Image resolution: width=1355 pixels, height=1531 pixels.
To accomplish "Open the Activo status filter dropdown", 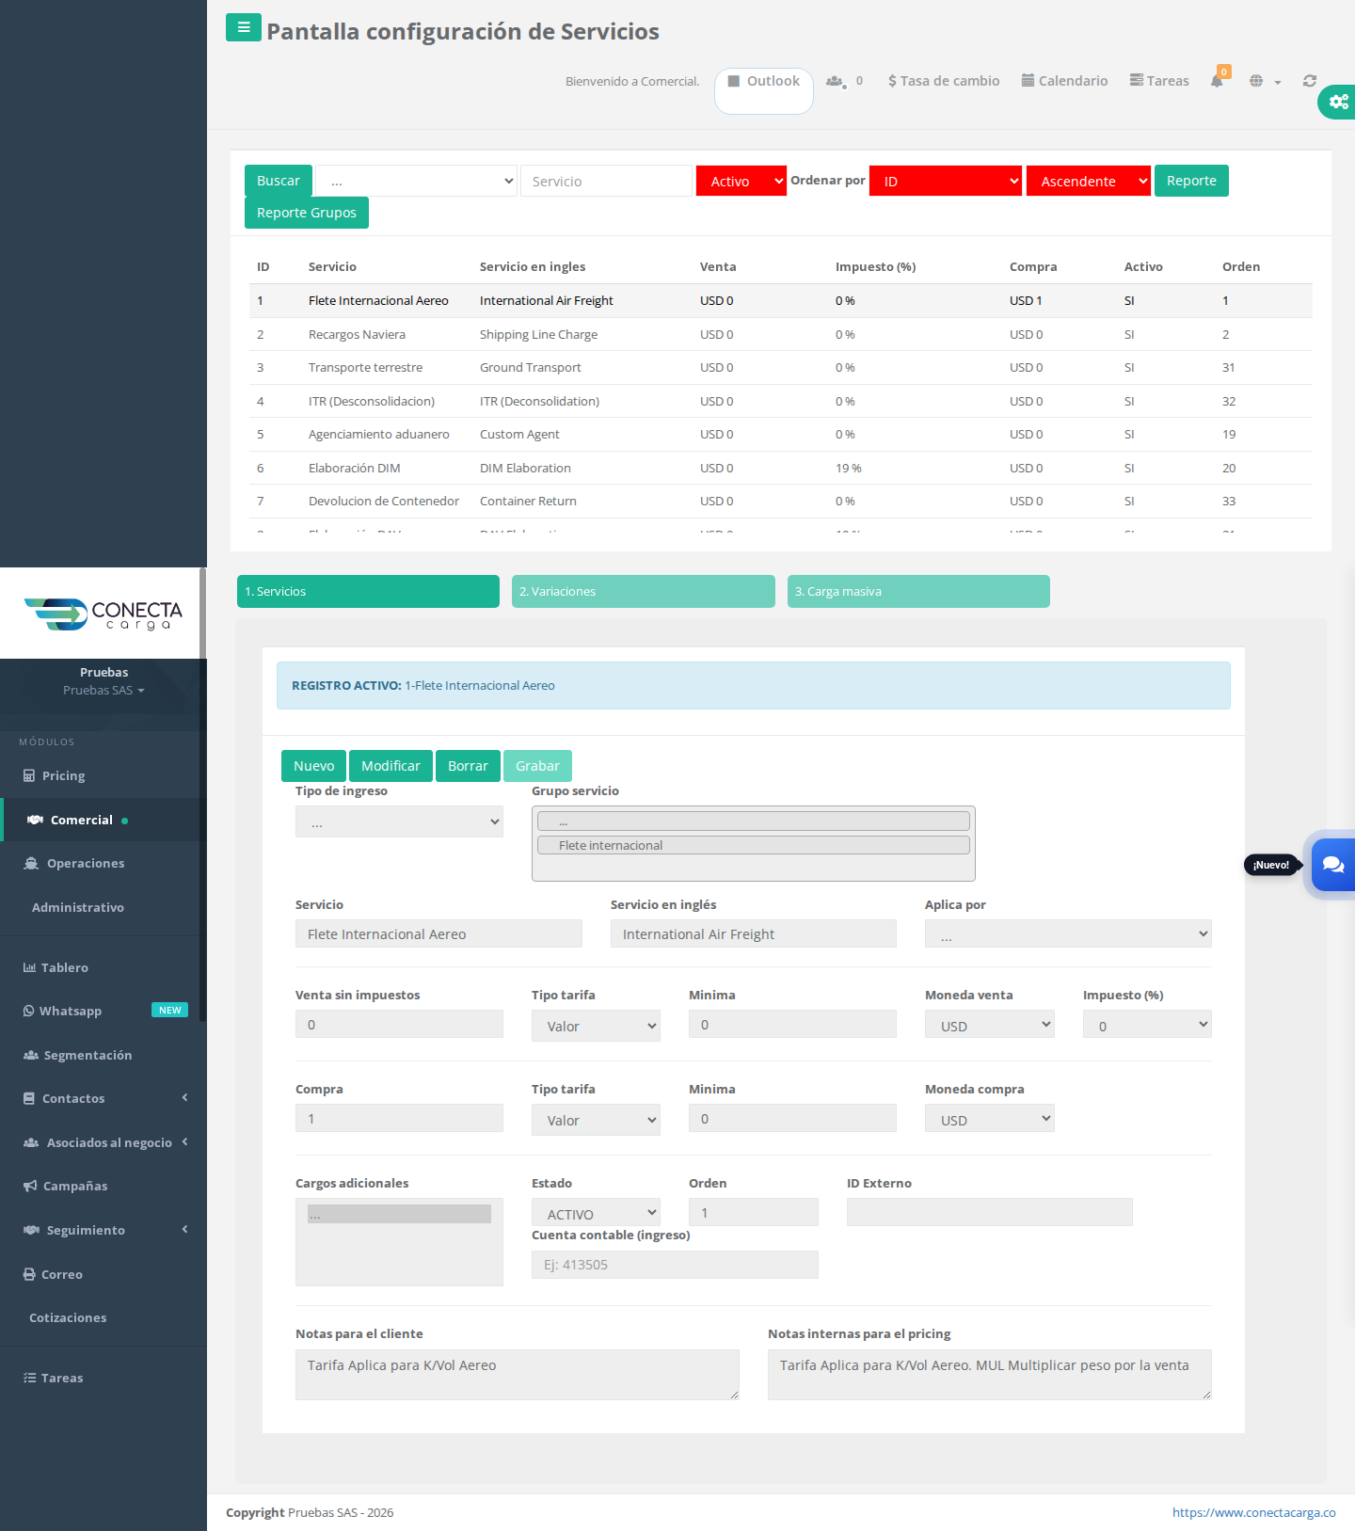I will click(x=741, y=181).
